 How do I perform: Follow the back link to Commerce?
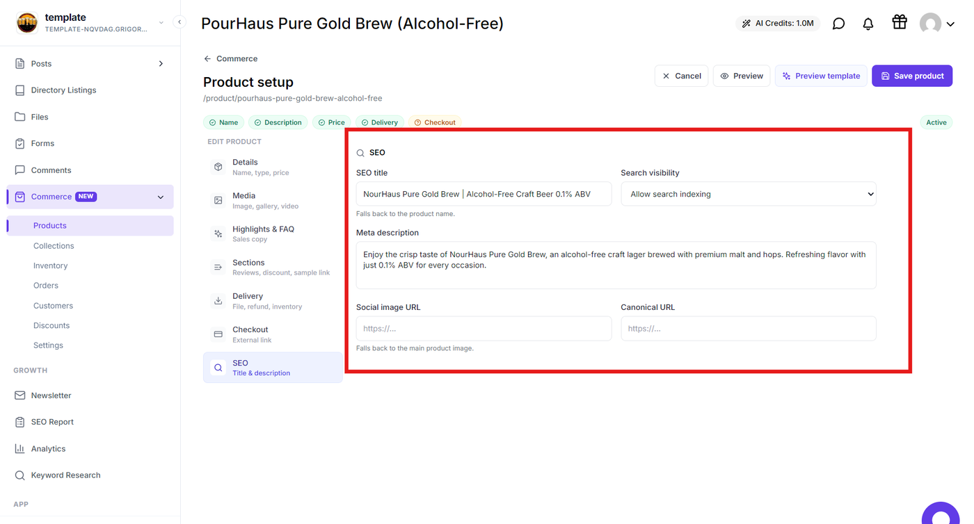click(231, 59)
